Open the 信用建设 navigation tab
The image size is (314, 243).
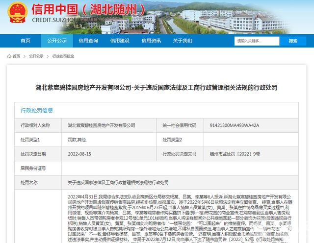coord(120,41)
